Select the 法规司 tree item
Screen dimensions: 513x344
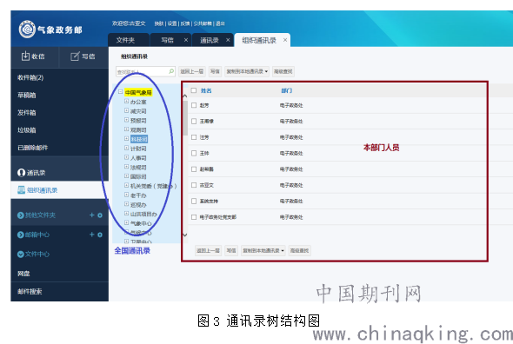click(138, 167)
